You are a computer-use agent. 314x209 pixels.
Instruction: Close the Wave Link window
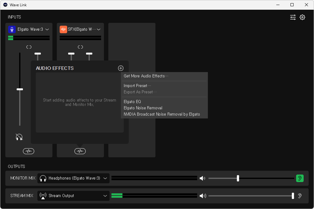pyautogui.click(x=306, y=5)
